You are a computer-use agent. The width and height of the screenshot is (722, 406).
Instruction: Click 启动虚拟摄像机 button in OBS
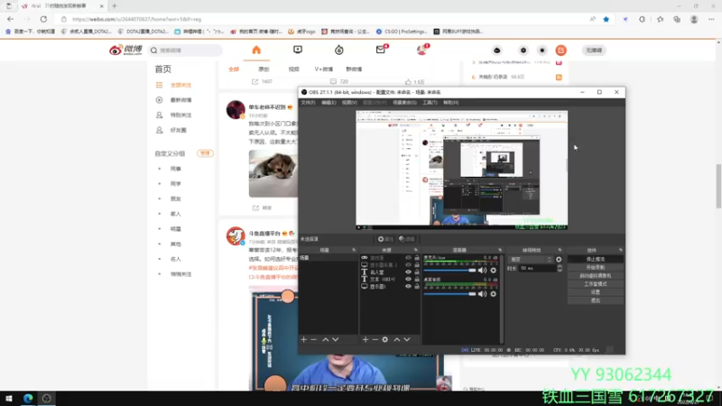(596, 276)
